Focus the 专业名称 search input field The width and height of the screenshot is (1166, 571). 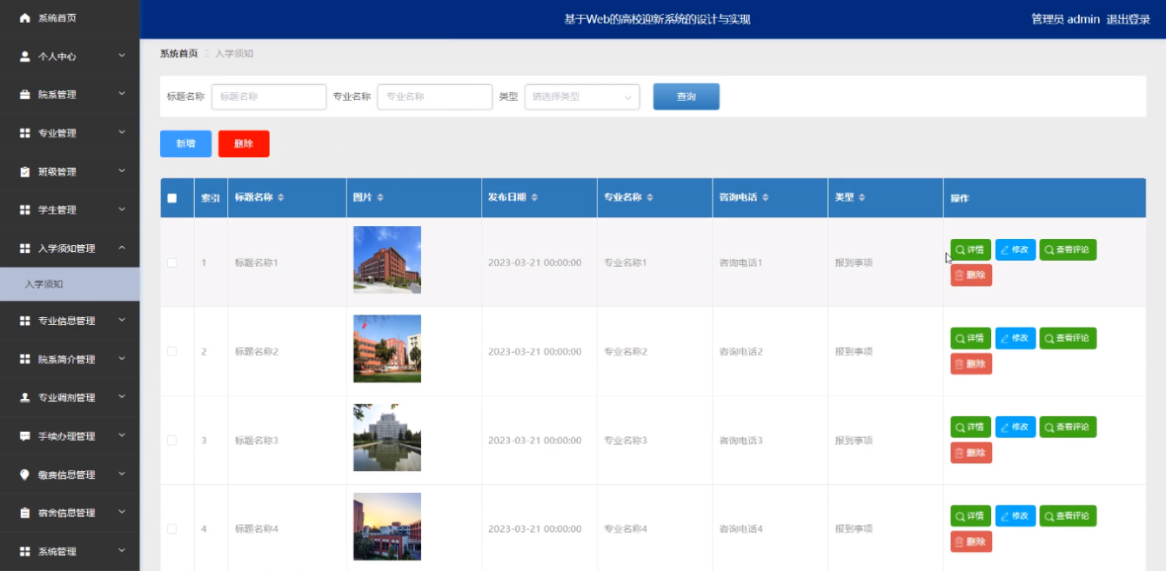point(434,96)
